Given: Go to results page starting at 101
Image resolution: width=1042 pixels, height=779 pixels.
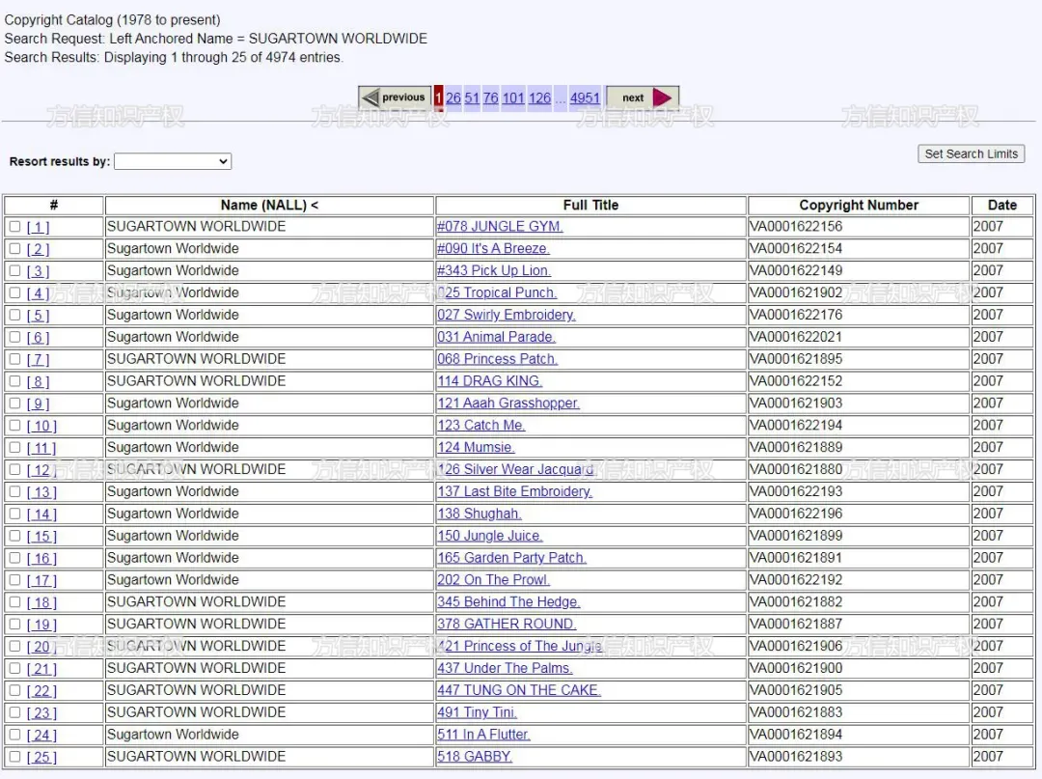Looking at the screenshot, I should point(513,97).
